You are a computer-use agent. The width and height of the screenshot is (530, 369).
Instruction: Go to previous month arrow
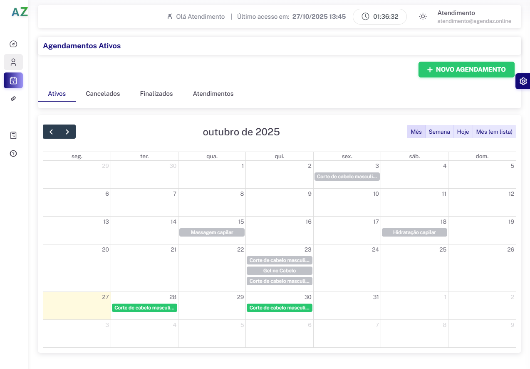51,132
